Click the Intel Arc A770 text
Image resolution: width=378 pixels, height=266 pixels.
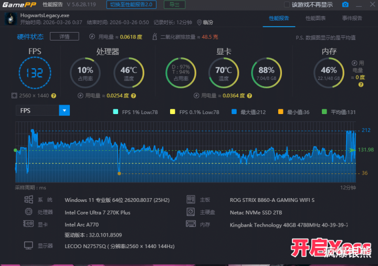click(x=82, y=224)
